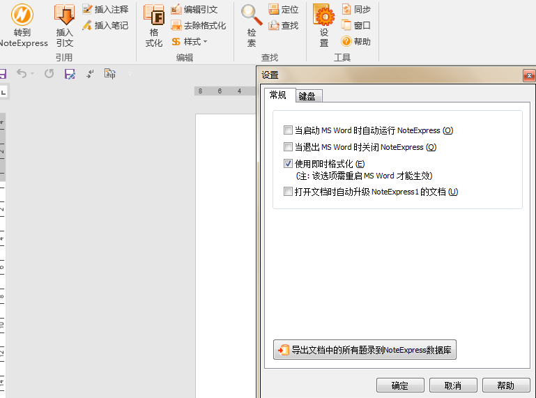Close the 设置 dialog with the red X
Viewport: 536px width, 398px height.
click(529, 75)
